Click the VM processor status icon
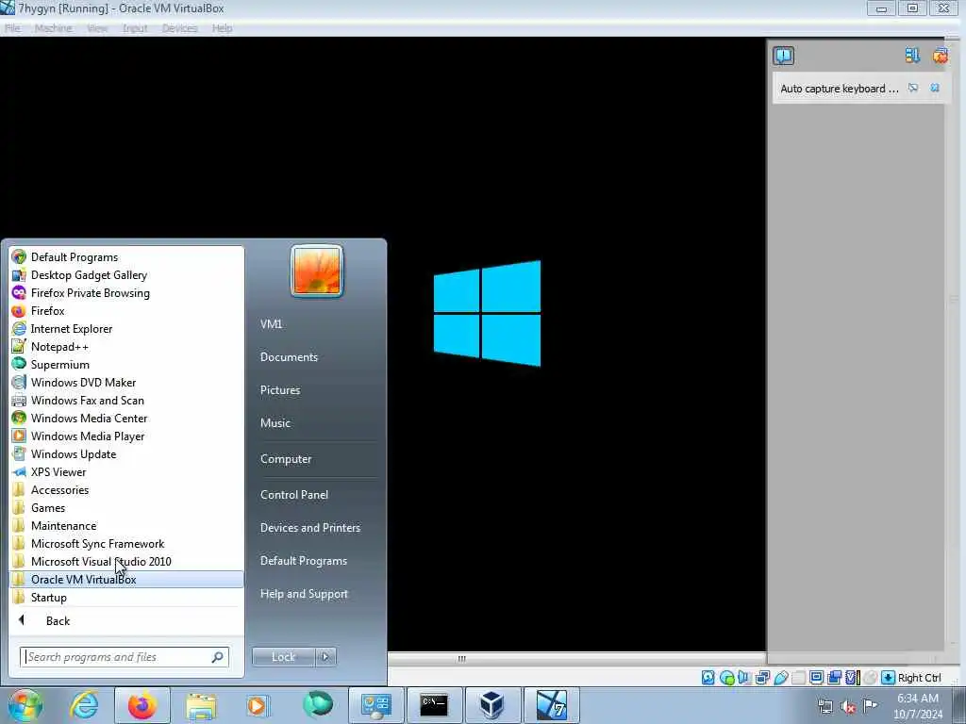Viewport: 966px width, 724px height. [852, 678]
